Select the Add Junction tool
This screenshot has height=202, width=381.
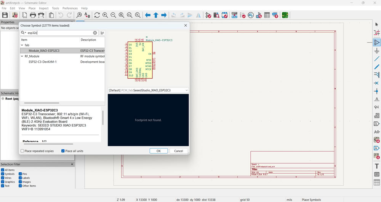tap(377, 91)
